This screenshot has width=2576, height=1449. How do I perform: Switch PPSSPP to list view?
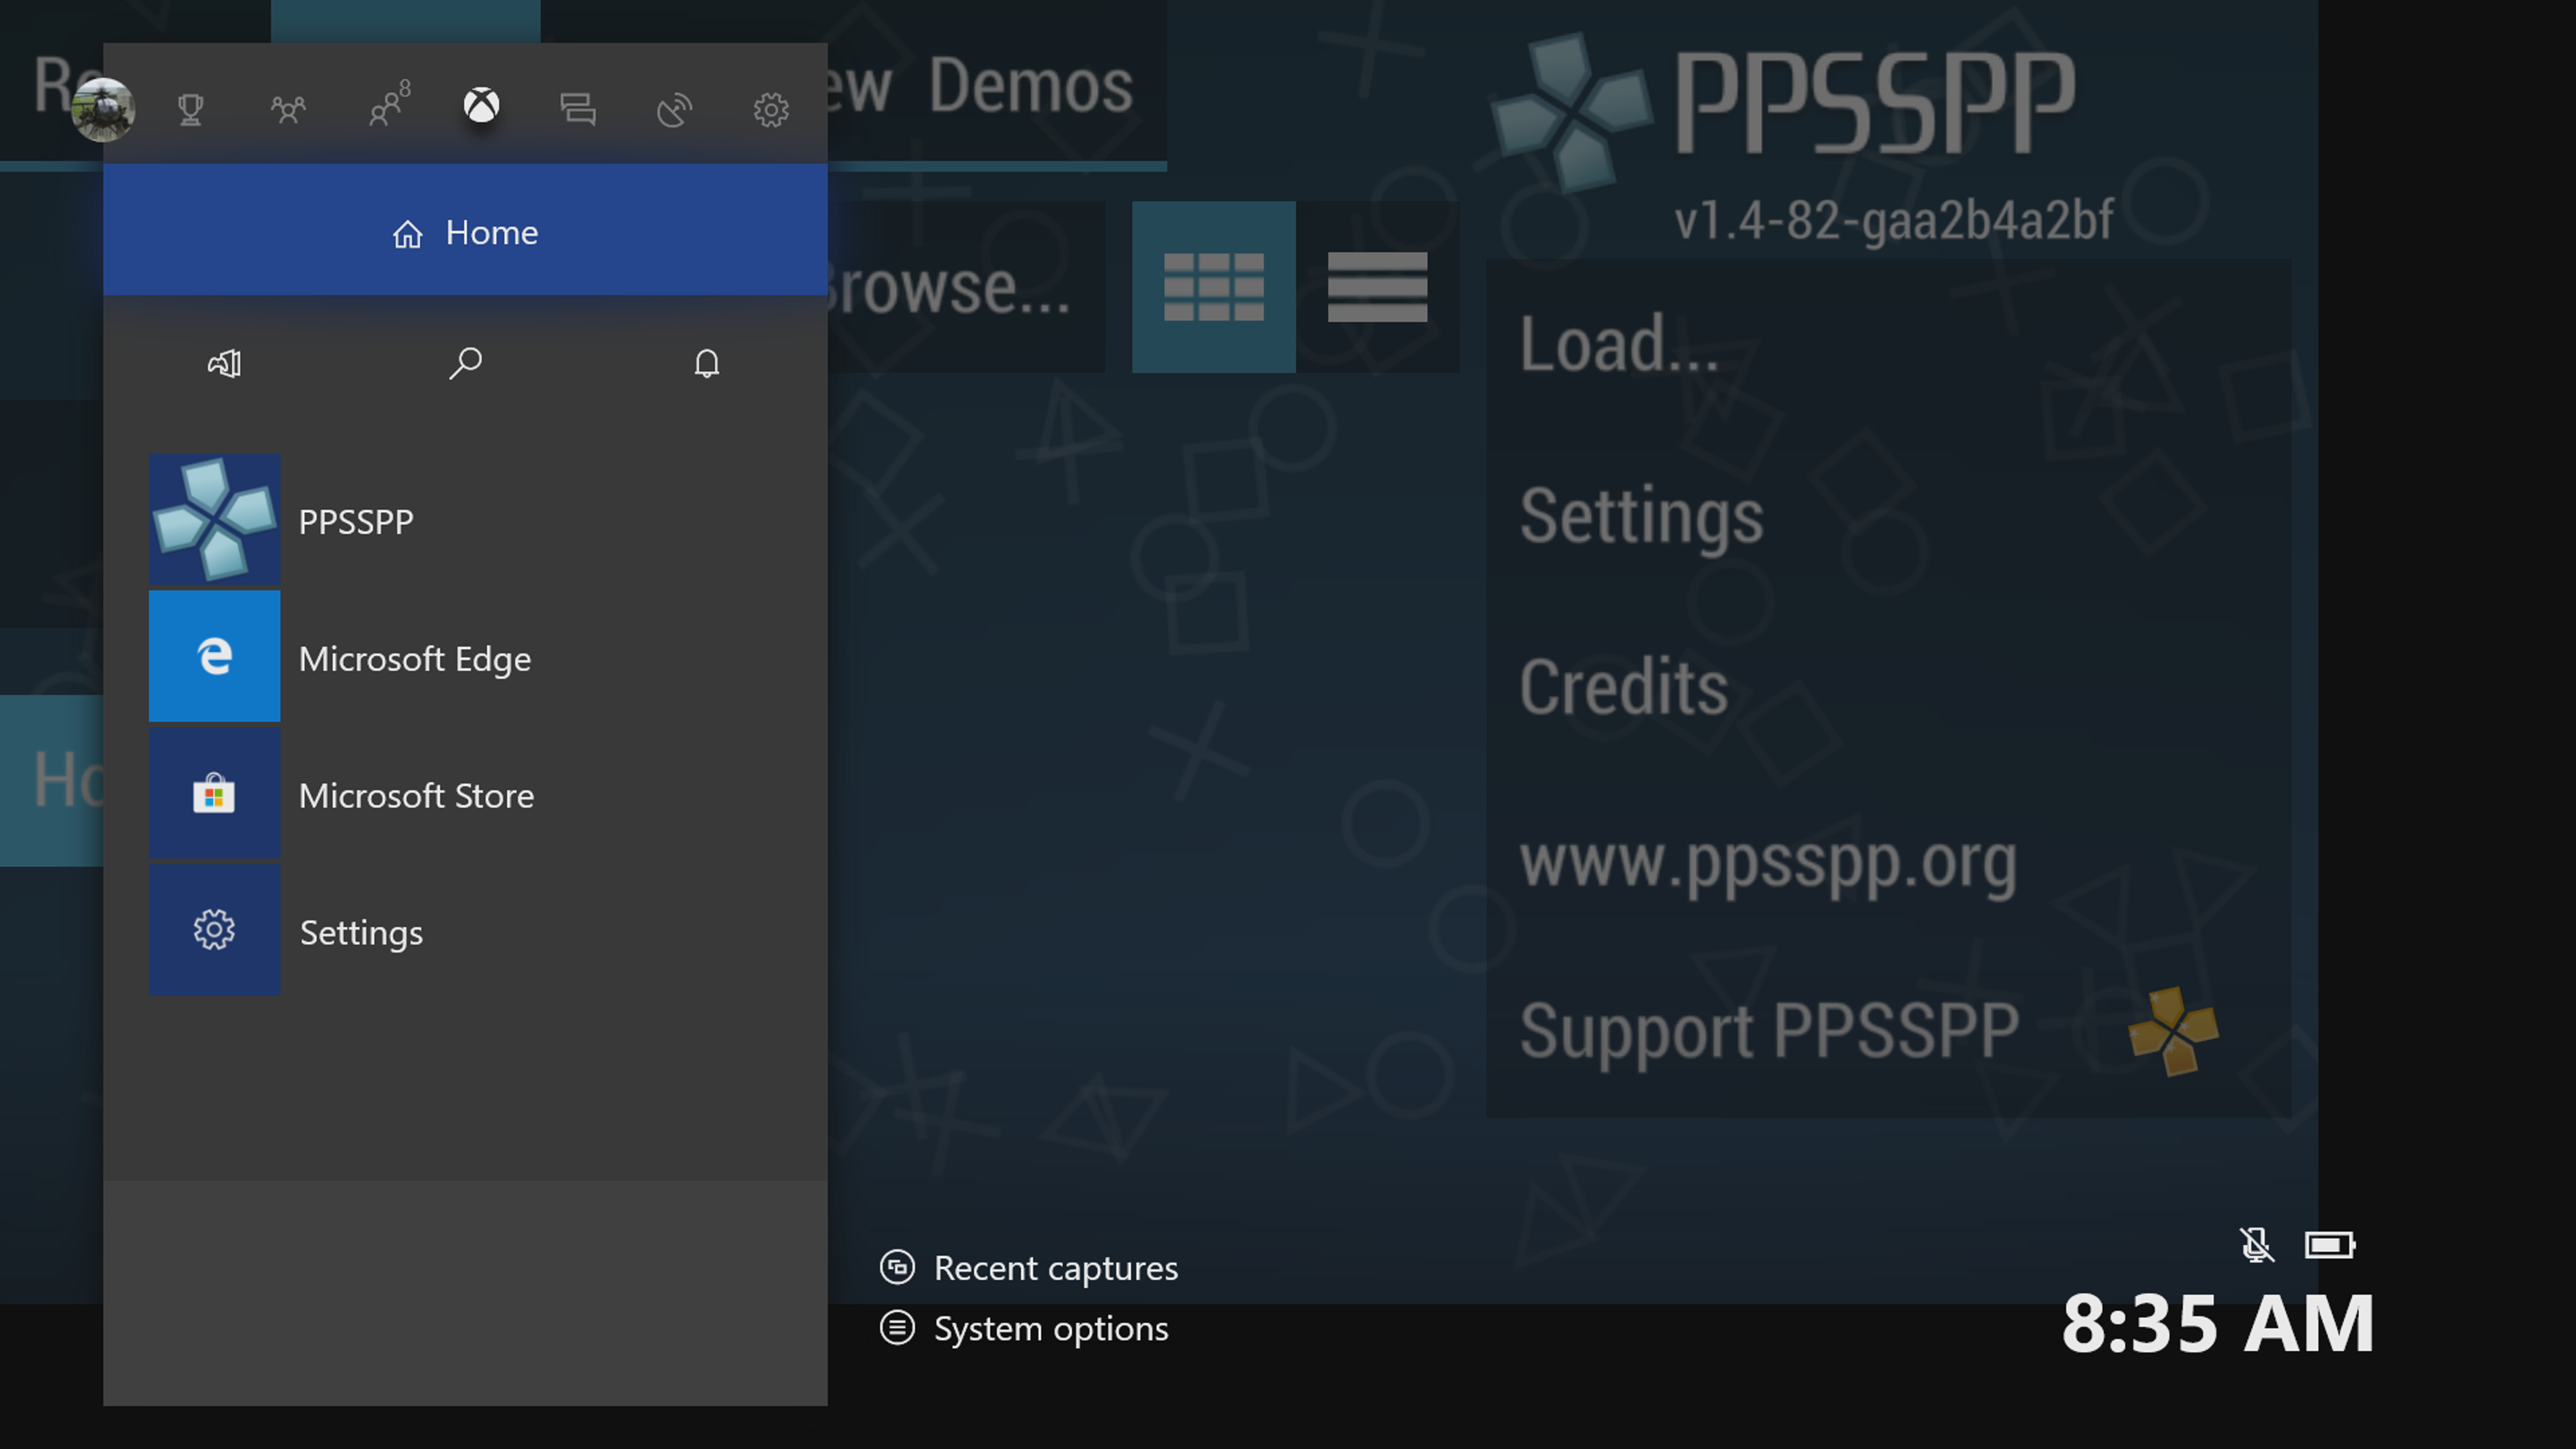click(x=1377, y=287)
